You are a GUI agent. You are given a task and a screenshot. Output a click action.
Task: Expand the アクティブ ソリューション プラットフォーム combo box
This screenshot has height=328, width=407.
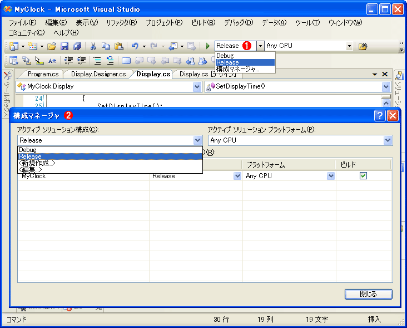tap(388, 140)
